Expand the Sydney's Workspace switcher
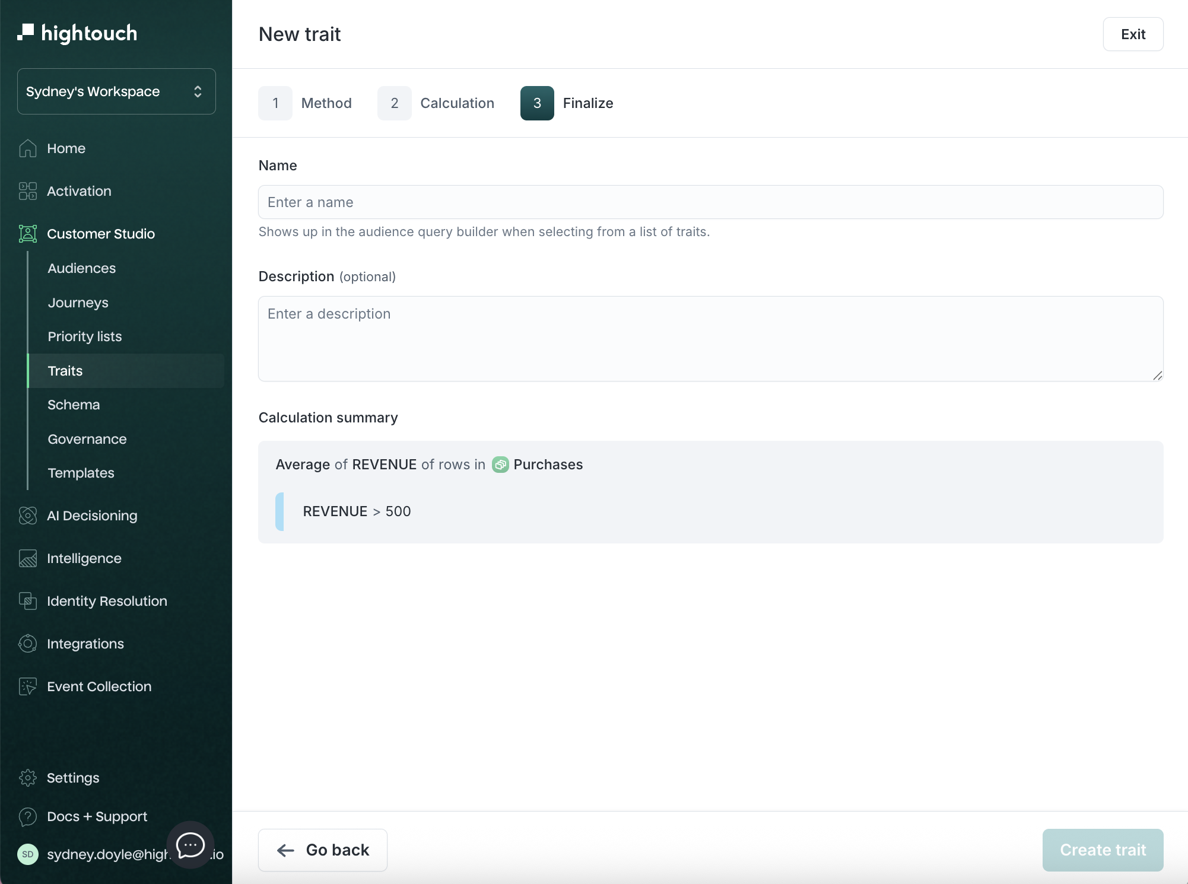This screenshot has height=884, width=1188. tap(116, 91)
